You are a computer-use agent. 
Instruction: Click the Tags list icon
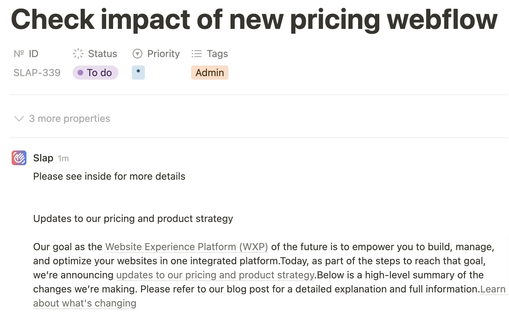pos(197,54)
